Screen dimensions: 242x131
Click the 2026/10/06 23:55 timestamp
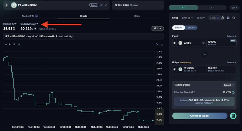tap(47, 29)
